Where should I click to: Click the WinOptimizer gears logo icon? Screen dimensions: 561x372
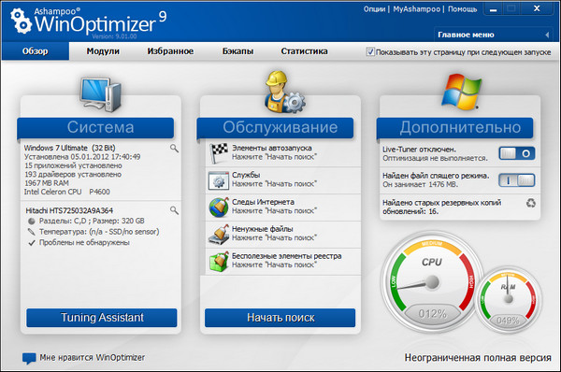(x=22, y=21)
